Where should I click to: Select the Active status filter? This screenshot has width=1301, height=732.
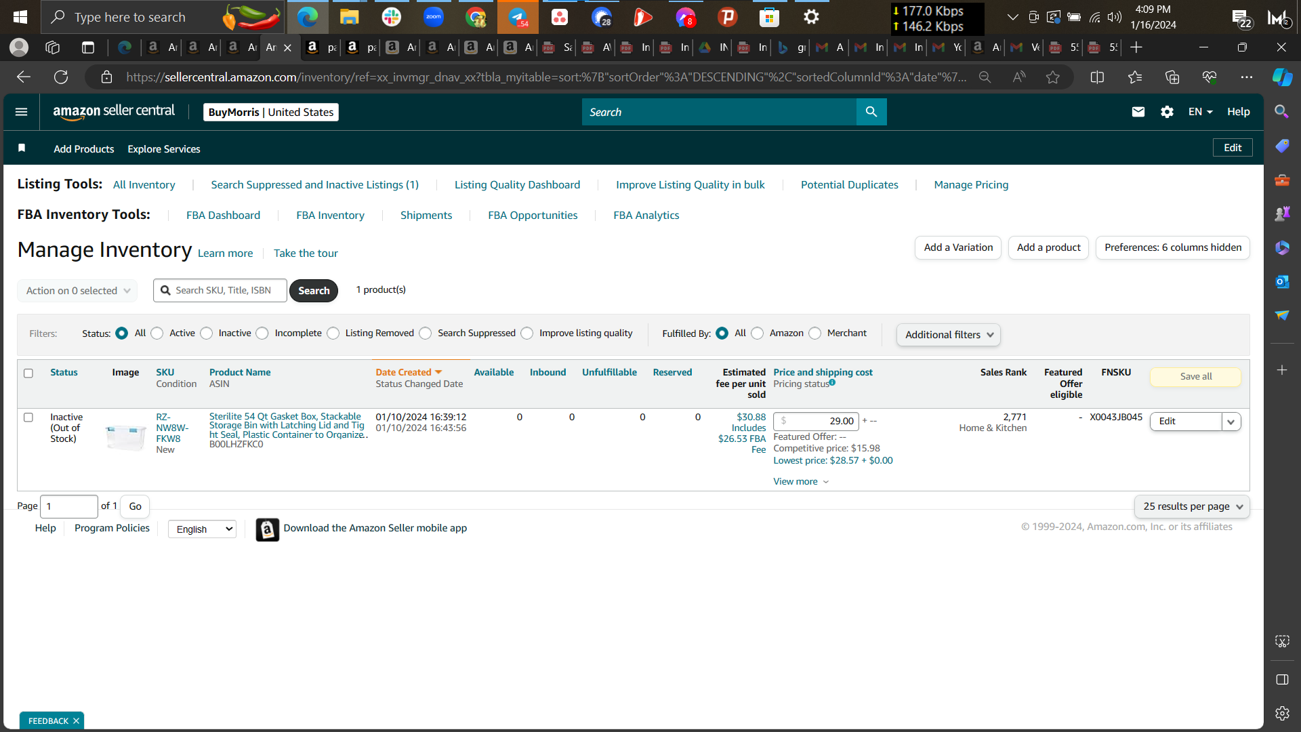coord(157,333)
